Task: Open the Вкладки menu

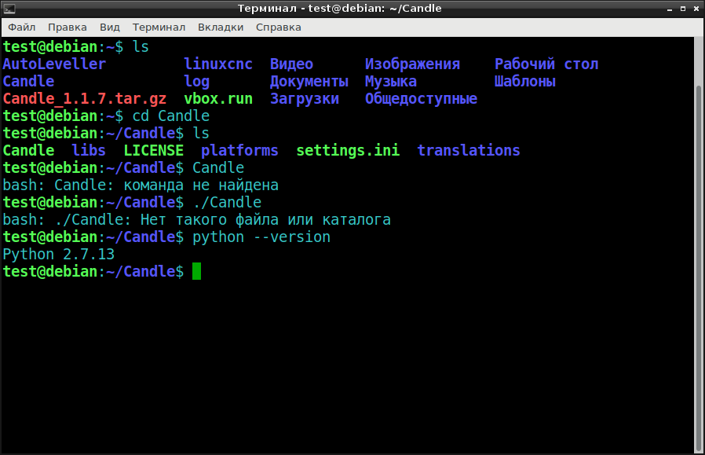Action: pos(221,28)
